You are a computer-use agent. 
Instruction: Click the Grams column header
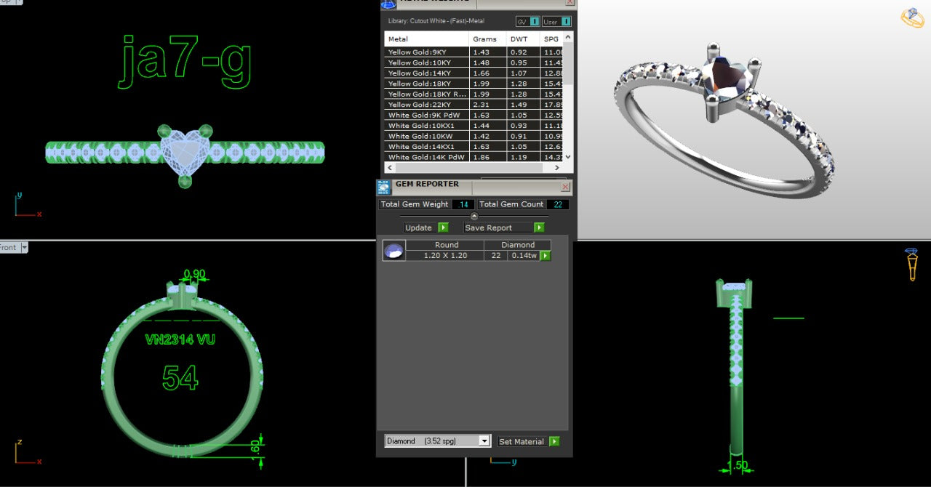click(487, 39)
